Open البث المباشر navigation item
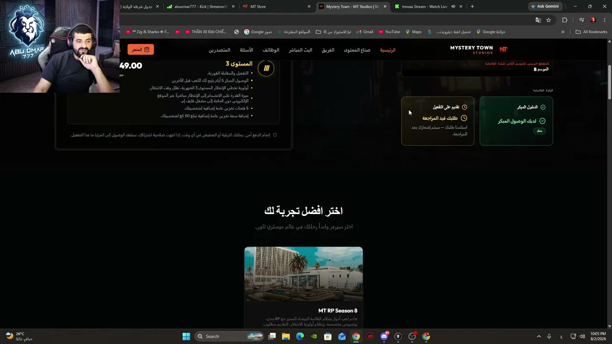Screen dimensions: 612x344 (x=300, y=50)
